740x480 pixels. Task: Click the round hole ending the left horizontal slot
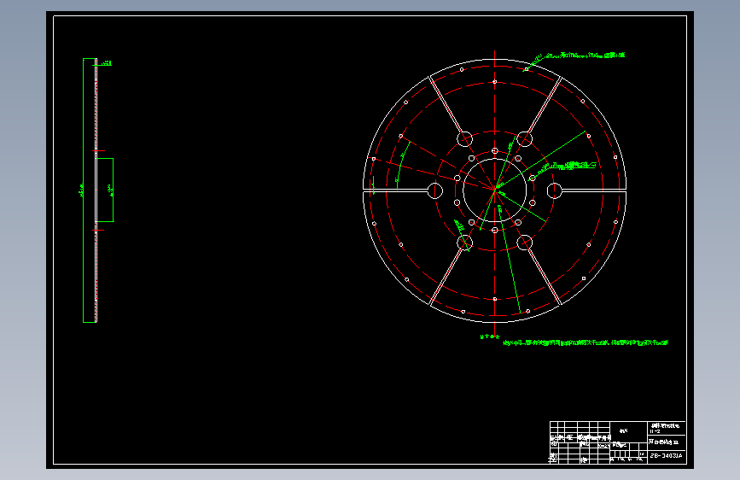coord(435,190)
